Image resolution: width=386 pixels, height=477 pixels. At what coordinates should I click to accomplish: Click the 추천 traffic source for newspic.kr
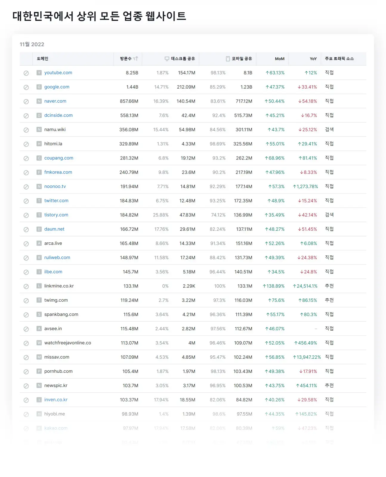pos(329,385)
